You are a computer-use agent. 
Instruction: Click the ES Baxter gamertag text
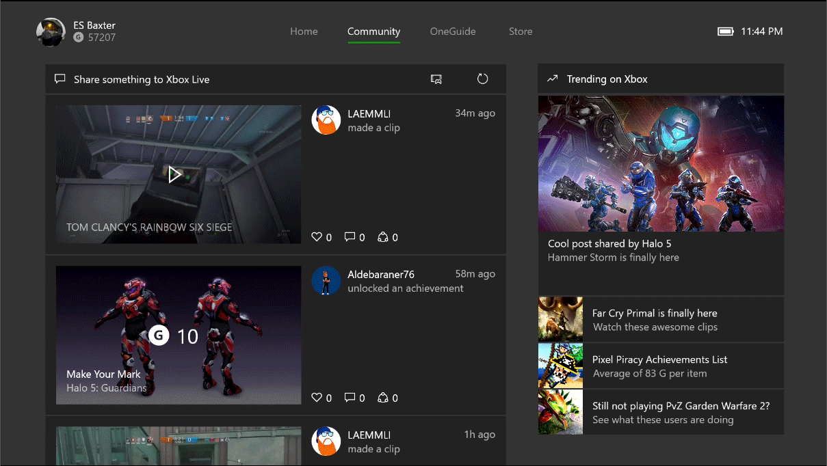(x=94, y=25)
